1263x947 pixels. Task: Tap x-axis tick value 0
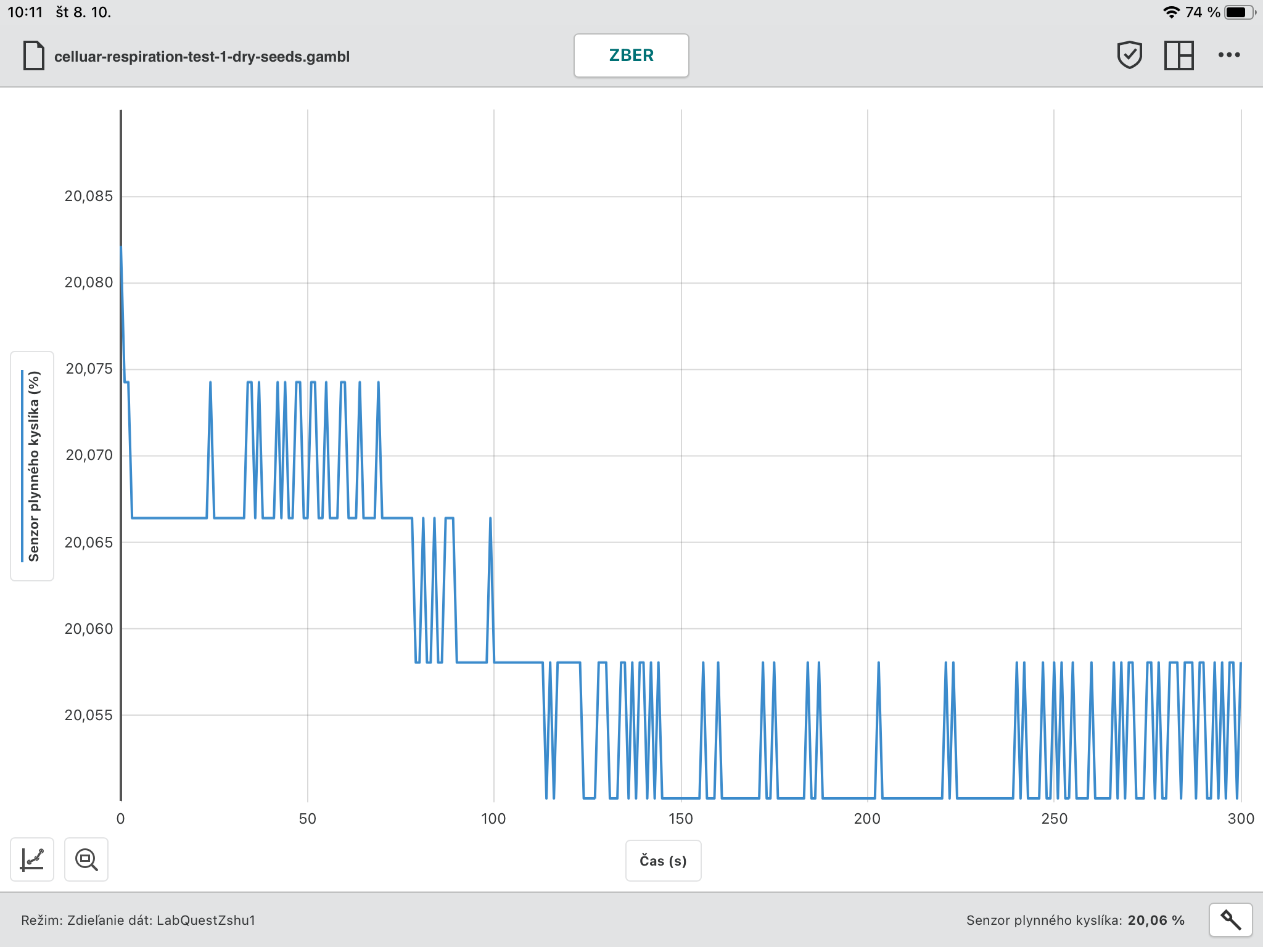(x=121, y=819)
